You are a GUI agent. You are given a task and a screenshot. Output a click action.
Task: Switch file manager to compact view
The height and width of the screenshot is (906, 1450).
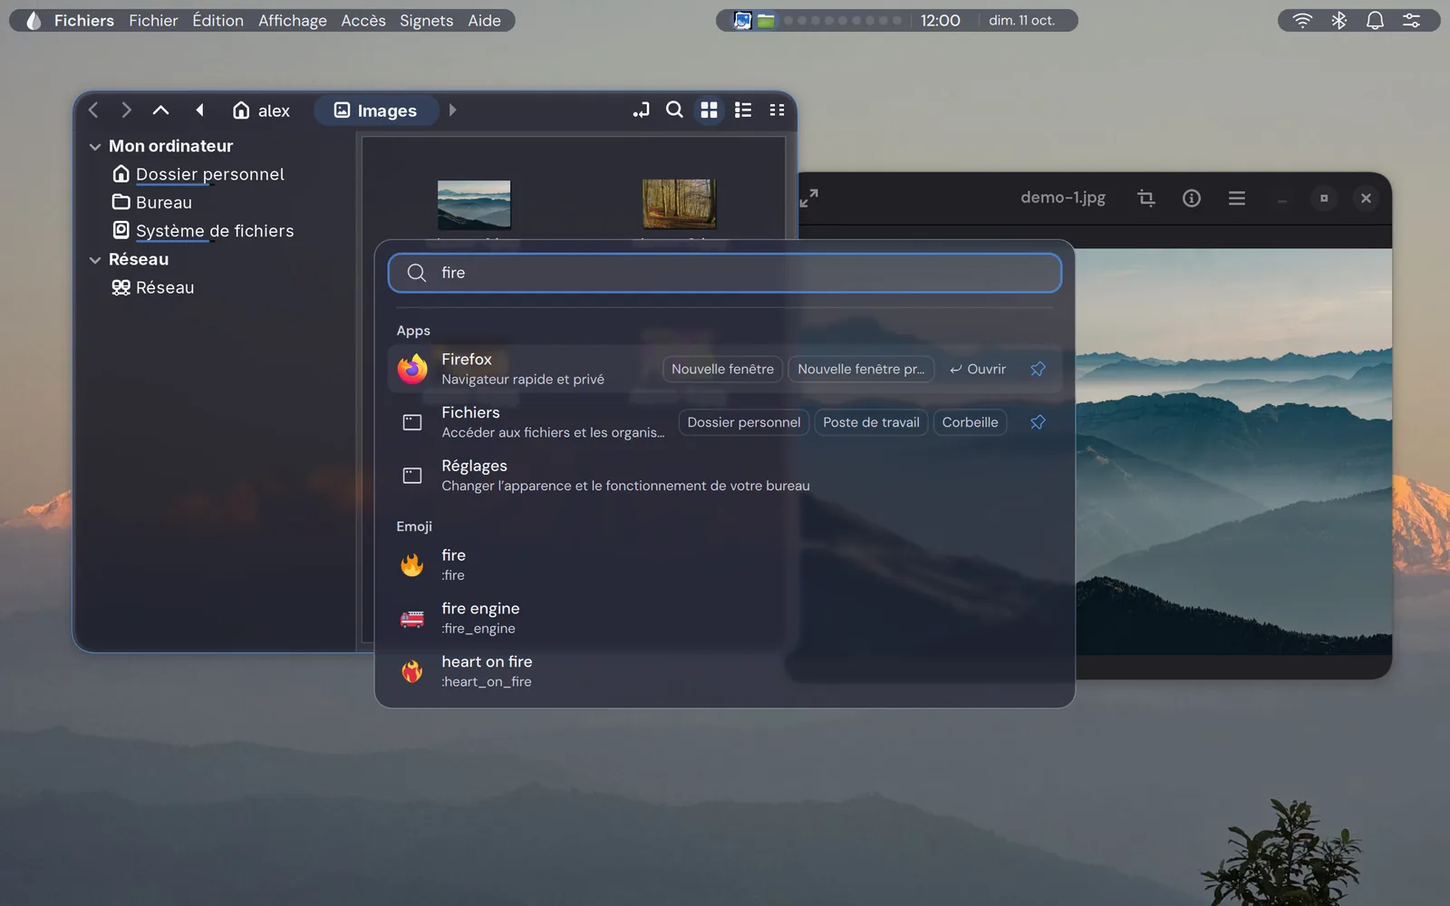pyautogui.click(x=777, y=110)
